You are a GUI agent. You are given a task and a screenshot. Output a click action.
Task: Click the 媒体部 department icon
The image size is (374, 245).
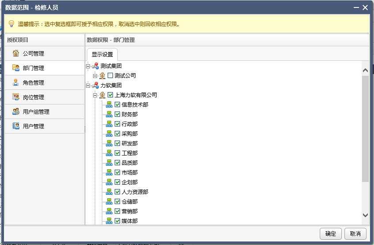click(109, 221)
